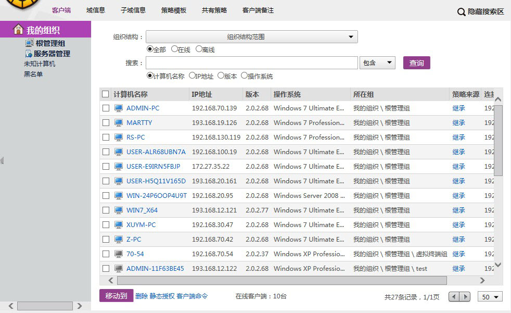
Task: Open the 50 per-page dropdown
Action: coord(490,297)
